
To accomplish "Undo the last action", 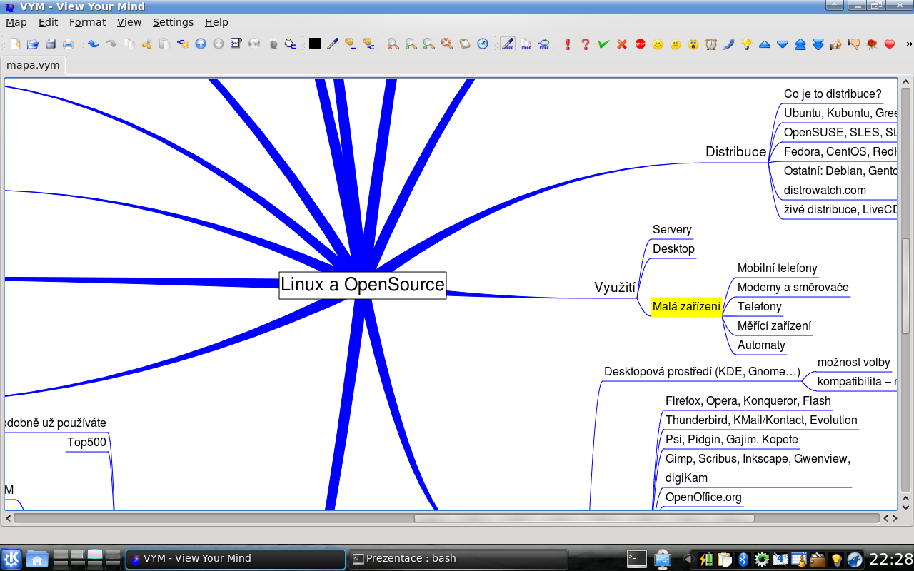I will click(94, 44).
